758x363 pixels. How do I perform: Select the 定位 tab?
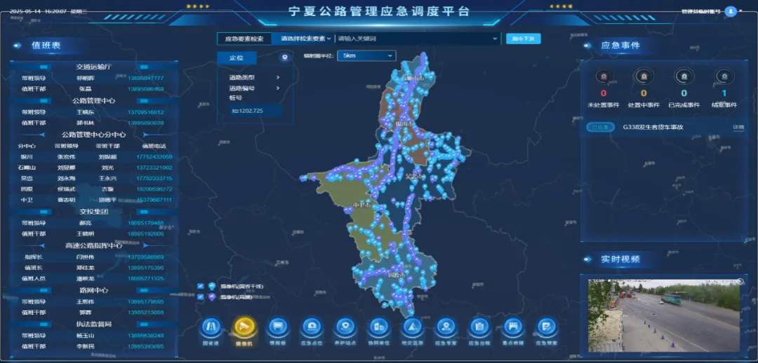237,57
